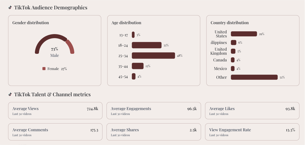Select the Average Comments card

[x=55, y=132]
